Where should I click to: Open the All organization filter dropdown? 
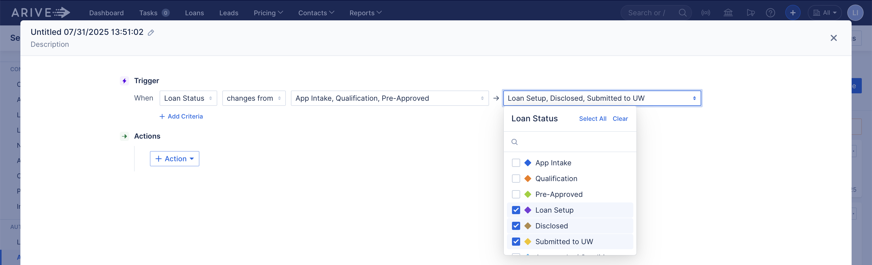click(825, 13)
